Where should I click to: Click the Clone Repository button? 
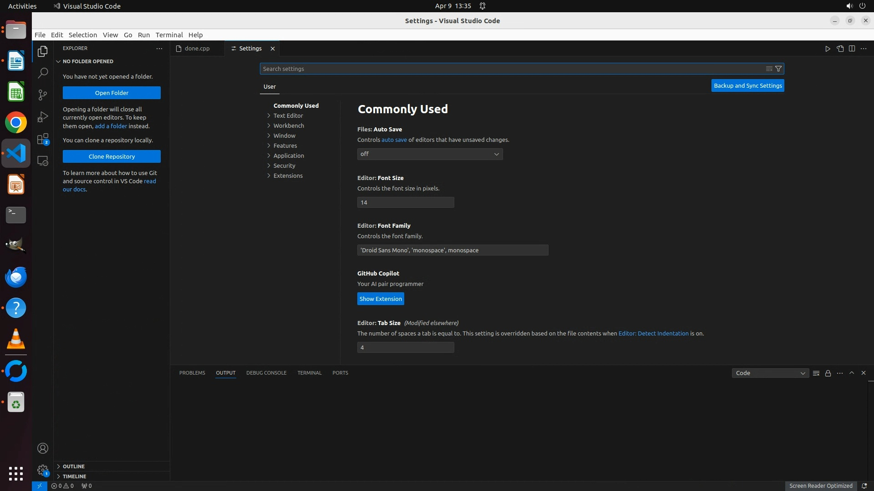pyautogui.click(x=112, y=156)
